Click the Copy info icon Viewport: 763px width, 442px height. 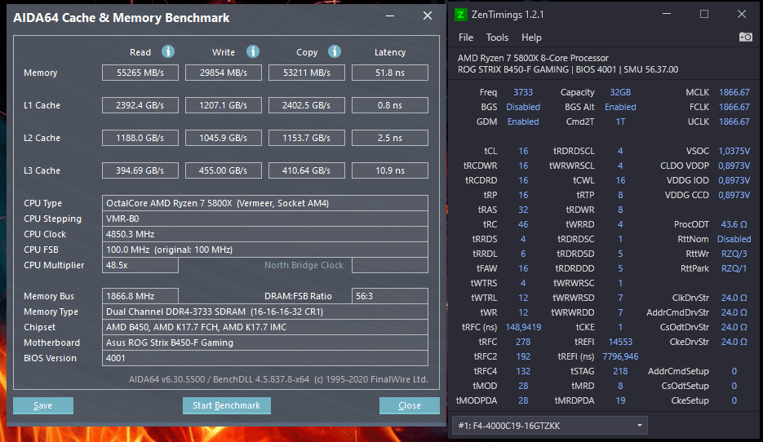click(335, 51)
